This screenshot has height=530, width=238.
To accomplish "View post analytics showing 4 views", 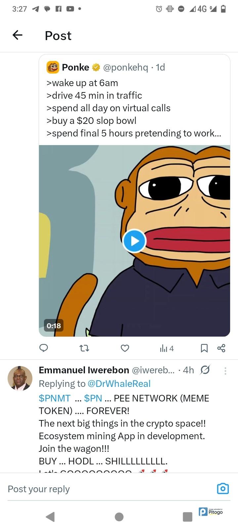I will pos(167,348).
